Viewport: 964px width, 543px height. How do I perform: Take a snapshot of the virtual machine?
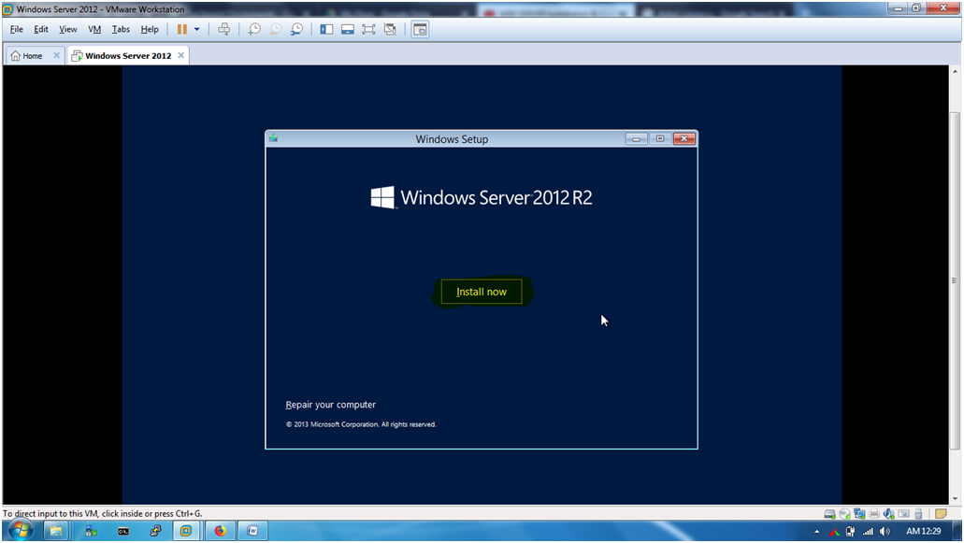tap(254, 30)
